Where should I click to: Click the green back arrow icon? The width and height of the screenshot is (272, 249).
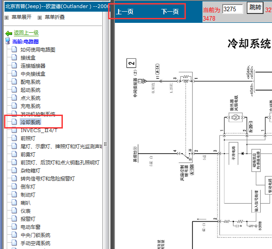pyautogui.click(x=9, y=33)
